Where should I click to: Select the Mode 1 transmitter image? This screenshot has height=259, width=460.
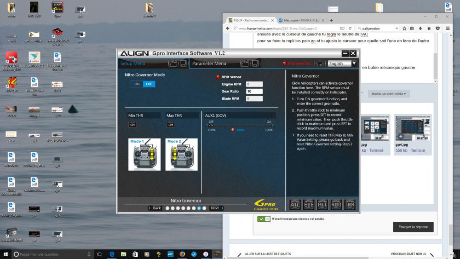144,154
